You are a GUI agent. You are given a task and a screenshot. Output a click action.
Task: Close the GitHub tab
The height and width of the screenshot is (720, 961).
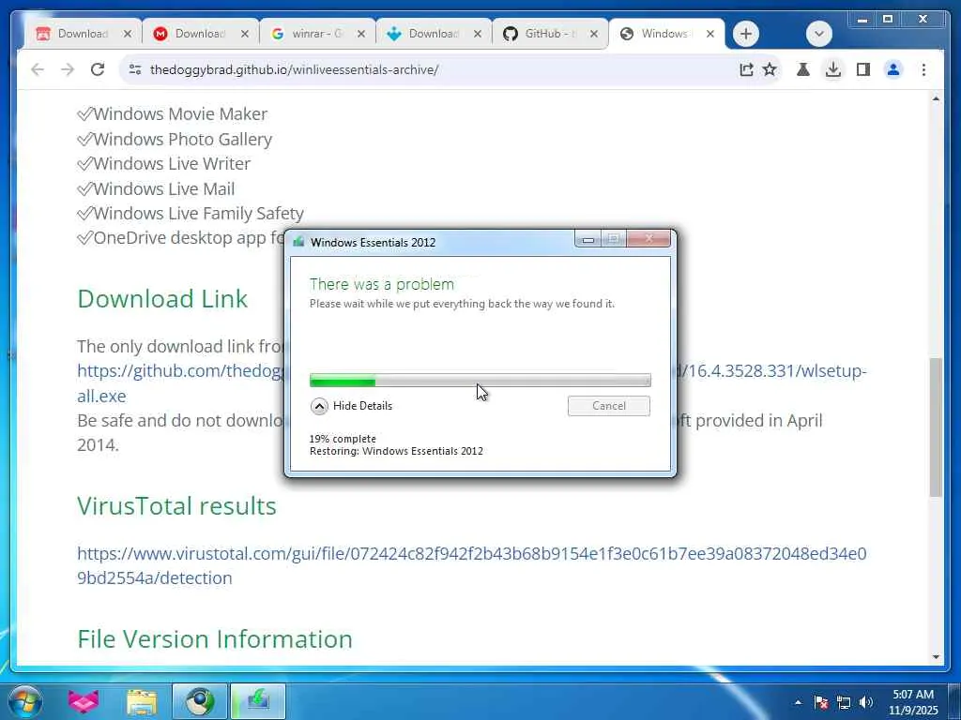click(x=593, y=35)
